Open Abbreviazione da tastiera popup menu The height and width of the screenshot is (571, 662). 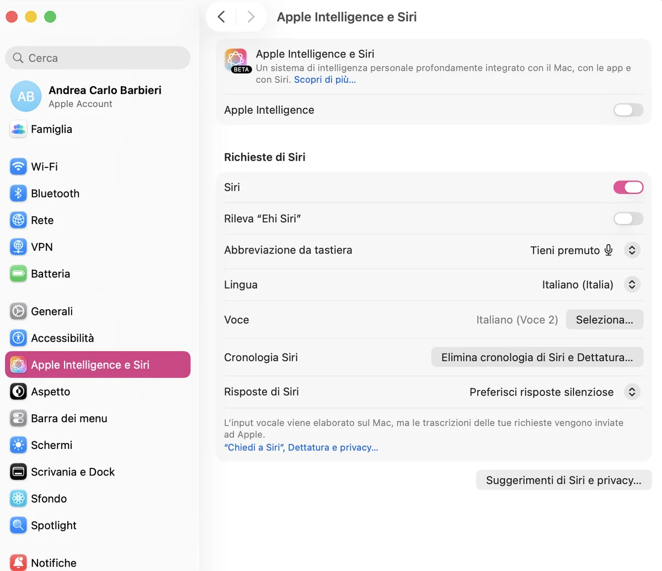point(632,250)
